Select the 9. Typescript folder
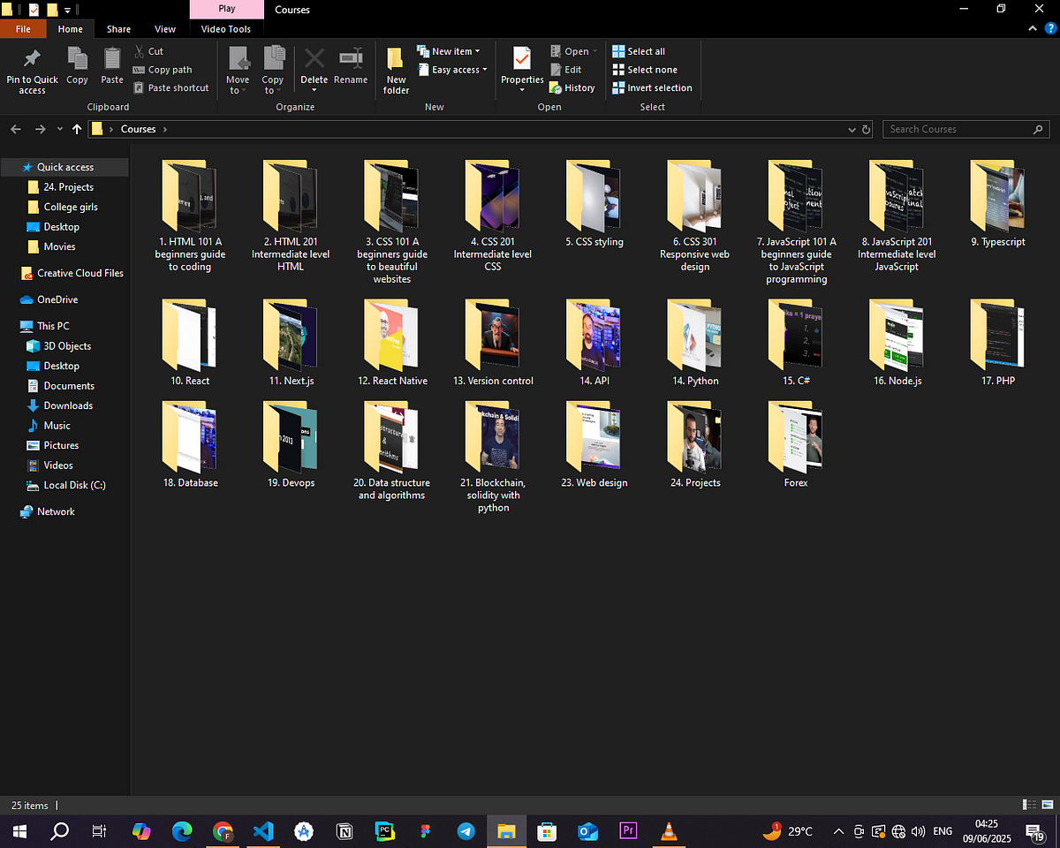The height and width of the screenshot is (848, 1060). (x=997, y=204)
